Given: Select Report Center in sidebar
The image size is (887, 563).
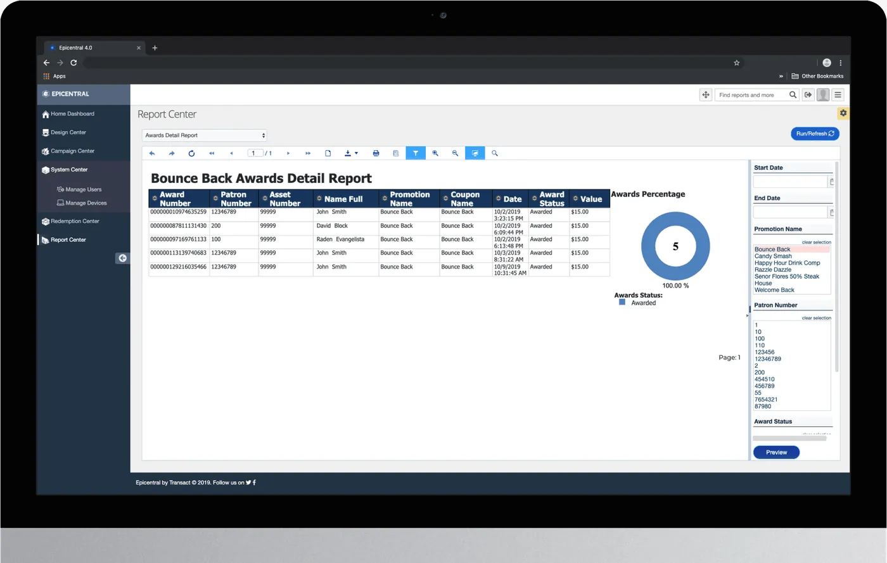Looking at the screenshot, I should coord(64,240).
